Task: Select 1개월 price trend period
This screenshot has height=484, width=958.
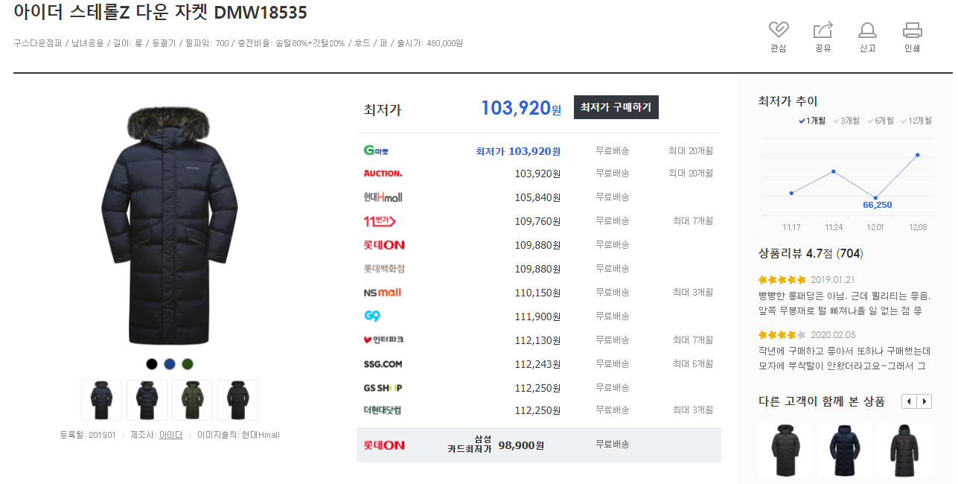Action: pyautogui.click(x=812, y=121)
